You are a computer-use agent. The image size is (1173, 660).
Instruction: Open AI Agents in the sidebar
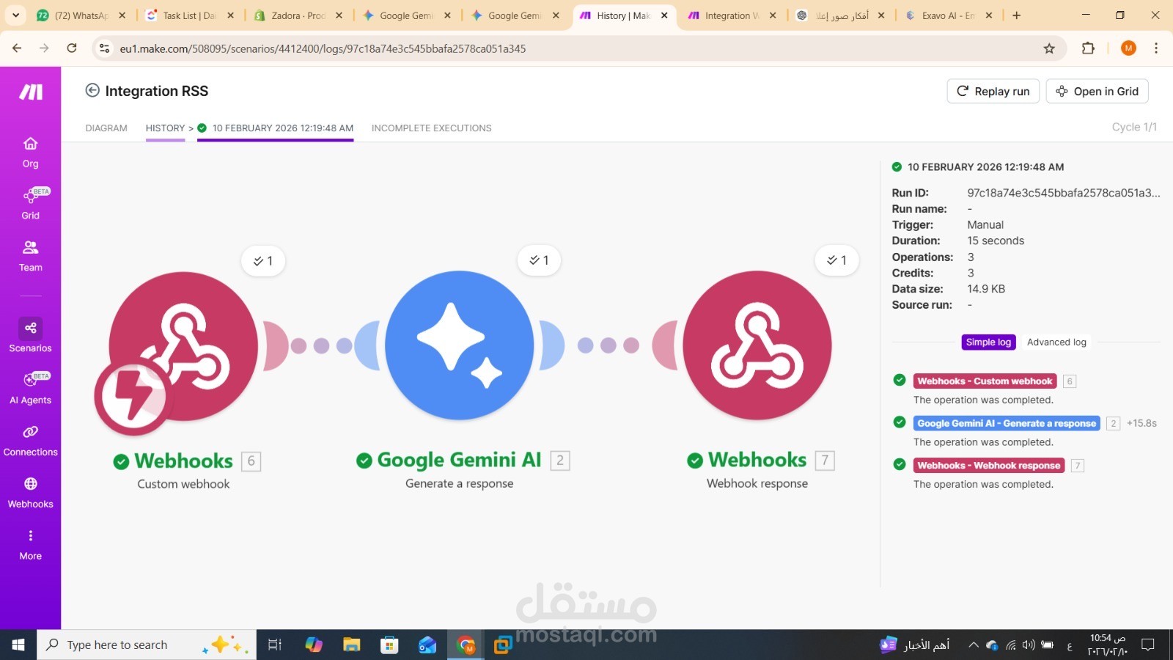pyautogui.click(x=30, y=389)
